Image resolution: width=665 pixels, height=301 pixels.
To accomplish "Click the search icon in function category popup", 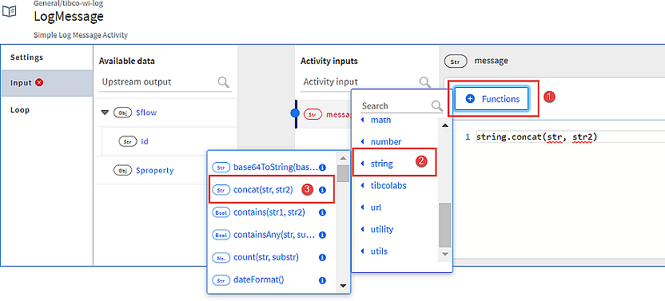I will (x=437, y=105).
